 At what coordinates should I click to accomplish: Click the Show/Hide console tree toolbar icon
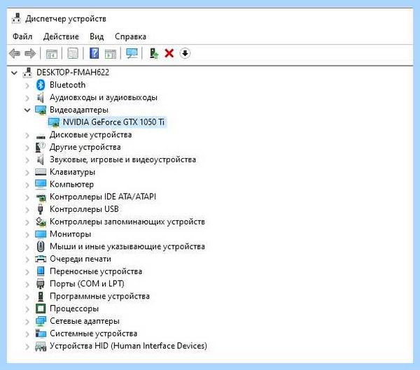(x=52, y=54)
